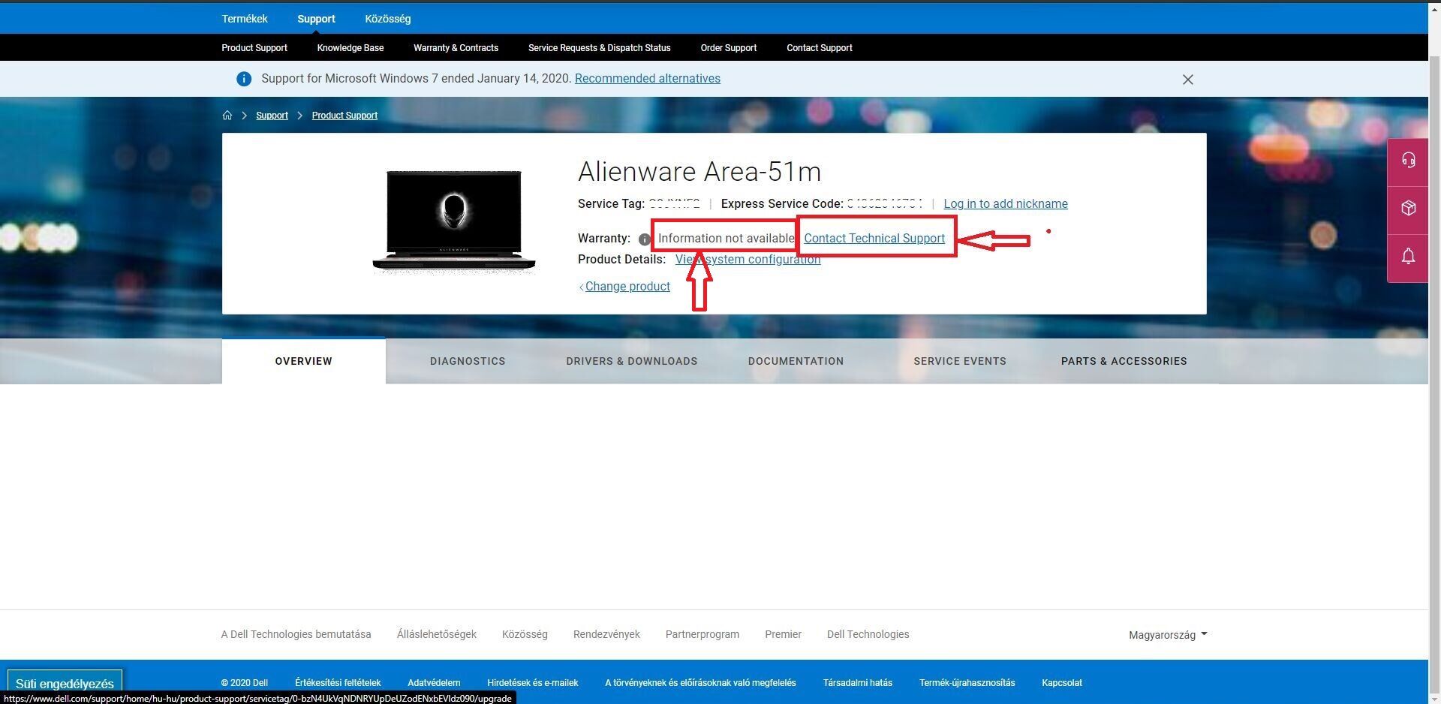Open the Termékek top menu
The height and width of the screenshot is (704, 1441).
pos(245,19)
